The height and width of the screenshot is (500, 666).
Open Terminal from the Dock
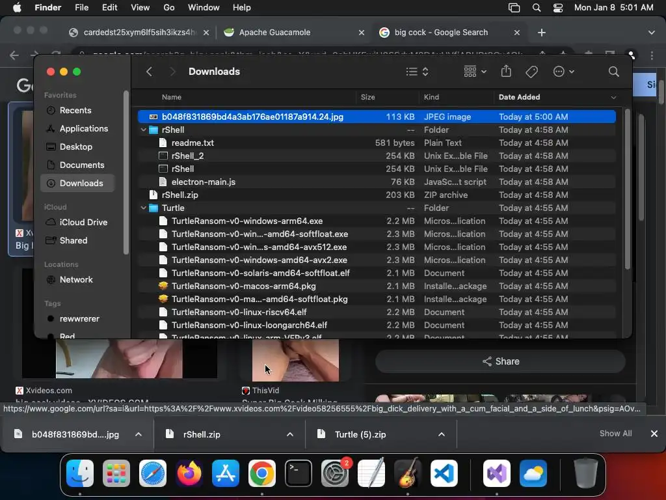click(298, 473)
